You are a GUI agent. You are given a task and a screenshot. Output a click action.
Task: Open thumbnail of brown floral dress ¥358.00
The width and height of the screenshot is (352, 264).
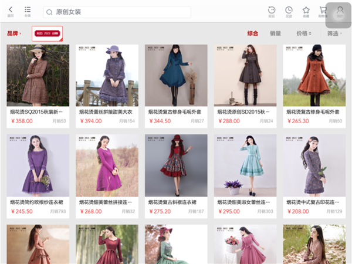38,75
